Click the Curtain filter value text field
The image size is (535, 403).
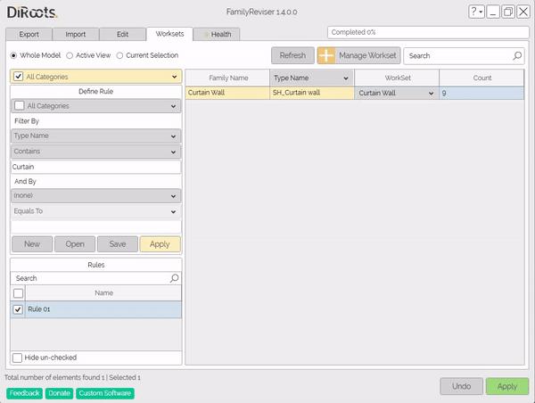click(x=95, y=167)
